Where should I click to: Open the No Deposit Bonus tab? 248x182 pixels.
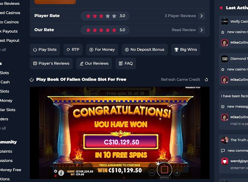click(145, 50)
